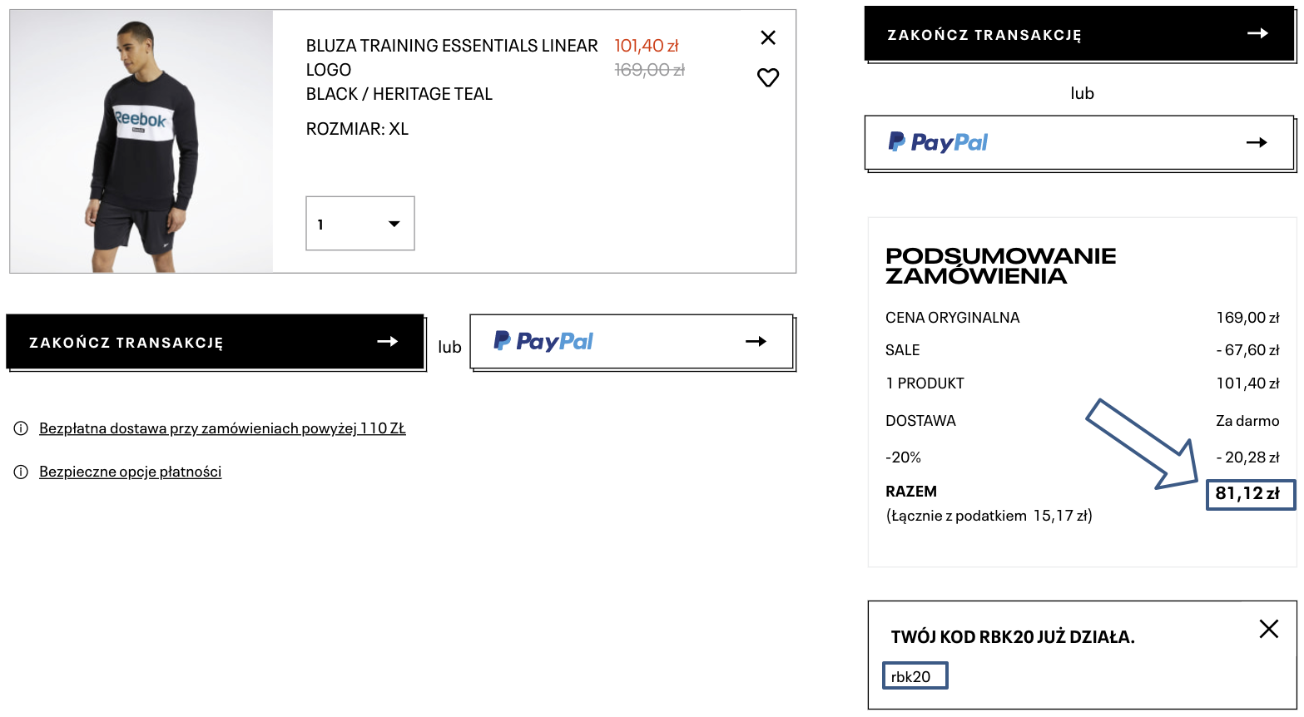The width and height of the screenshot is (1304, 717).
Task: Click info icon beside secure payment options
Action: tap(21, 472)
